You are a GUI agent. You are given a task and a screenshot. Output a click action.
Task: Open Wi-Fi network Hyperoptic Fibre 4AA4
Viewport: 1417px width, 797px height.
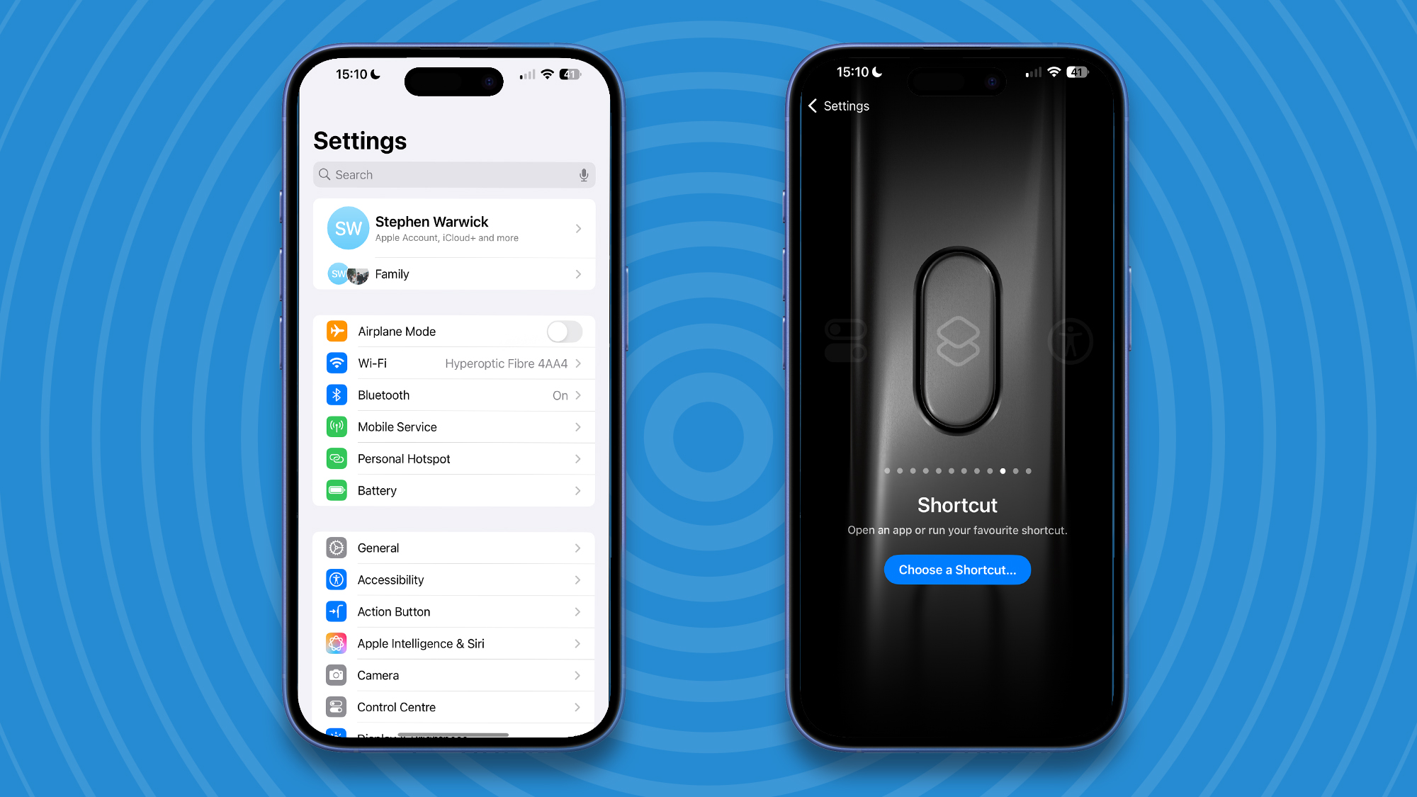pos(454,363)
